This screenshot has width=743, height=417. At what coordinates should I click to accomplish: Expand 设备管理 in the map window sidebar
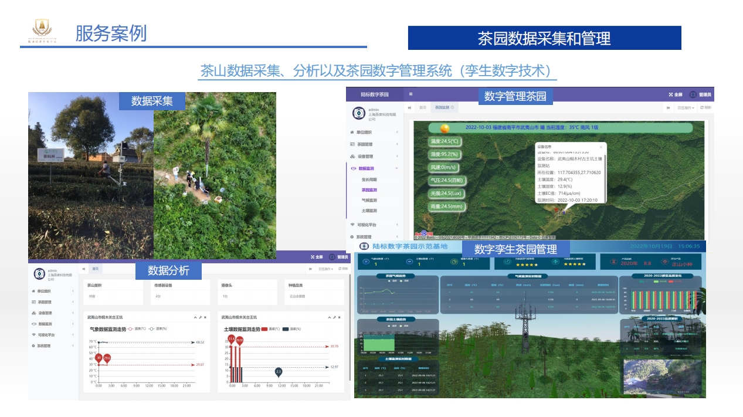coord(374,157)
